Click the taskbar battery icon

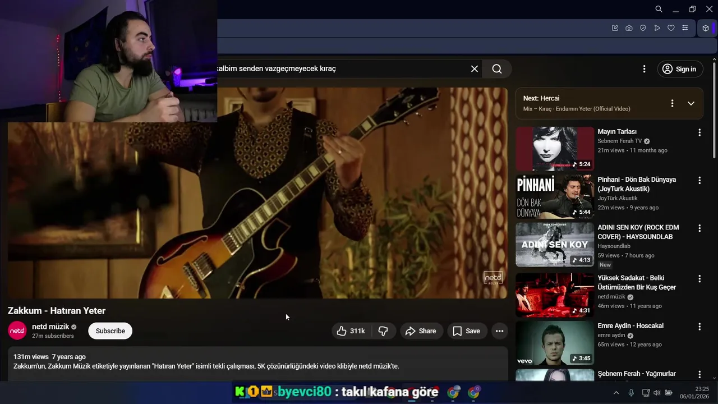click(x=669, y=393)
